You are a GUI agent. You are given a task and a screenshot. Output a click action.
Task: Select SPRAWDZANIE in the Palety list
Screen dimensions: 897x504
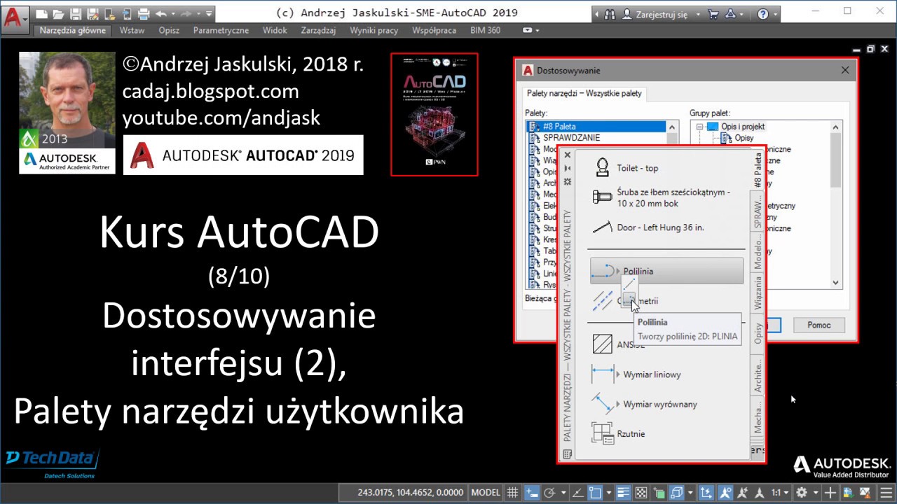tap(571, 138)
